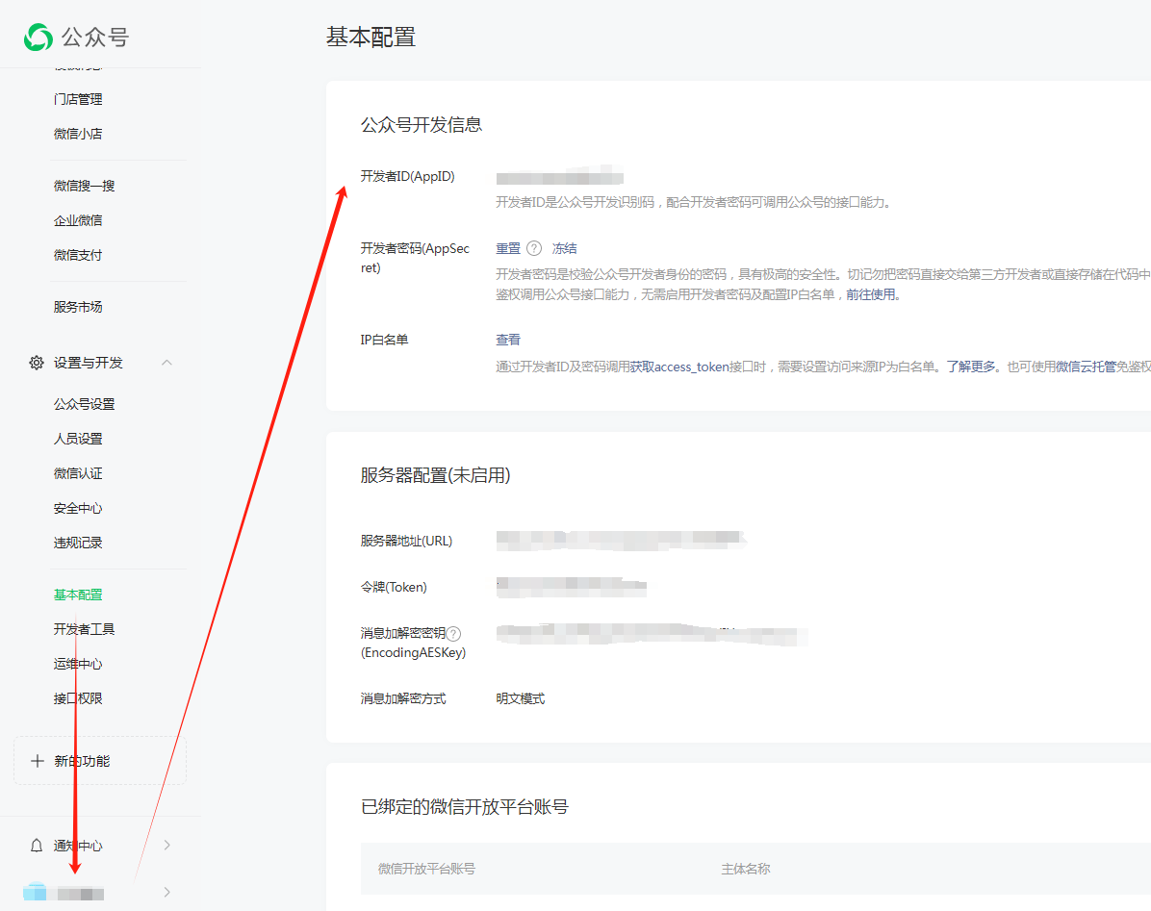Click the blurred 令牌(Token) value
The image size is (1151, 911).
[571, 587]
